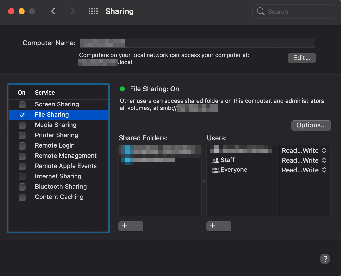Select the first shared folder in the list
Screen dimensions: 341x276
click(x=160, y=150)
